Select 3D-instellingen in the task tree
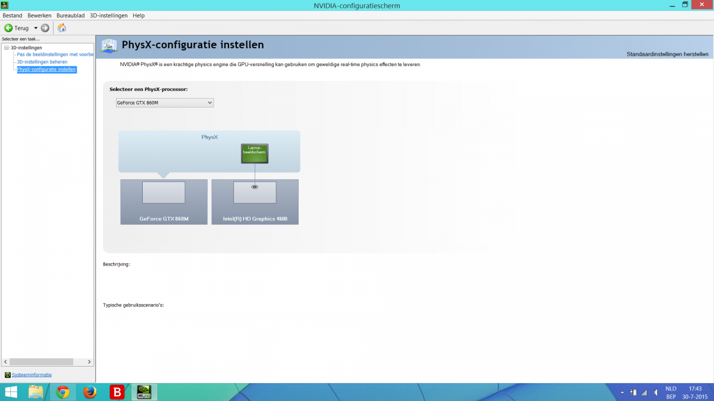 pyautogui.click(x=26, y=48)
